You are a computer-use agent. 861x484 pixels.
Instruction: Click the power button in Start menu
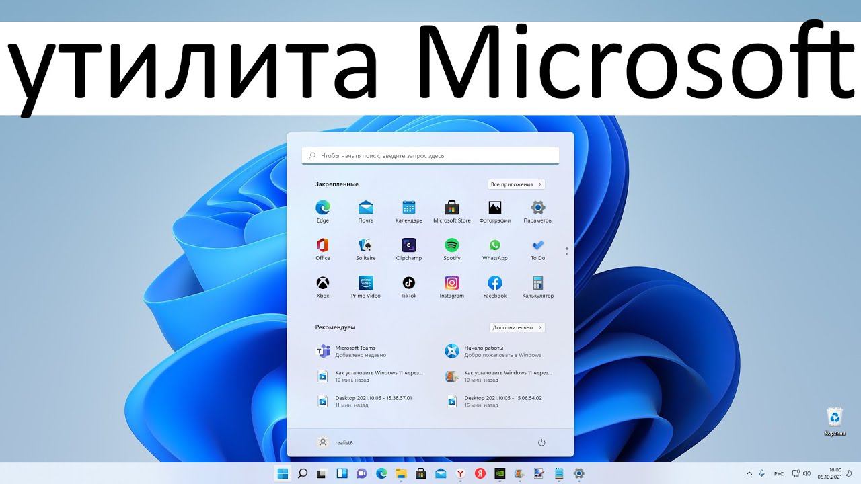tap(541, 442)
